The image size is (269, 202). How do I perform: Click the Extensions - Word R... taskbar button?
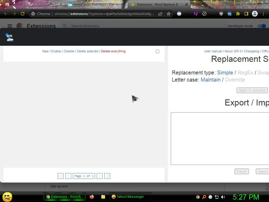(65, 197)
